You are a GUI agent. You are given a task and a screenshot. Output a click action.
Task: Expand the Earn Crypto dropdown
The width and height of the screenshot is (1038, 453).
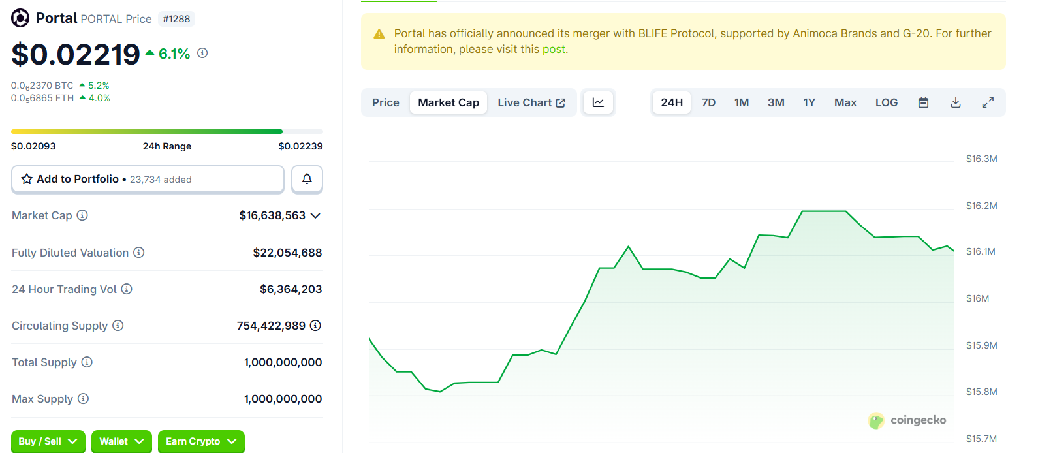tap(201, 441)
